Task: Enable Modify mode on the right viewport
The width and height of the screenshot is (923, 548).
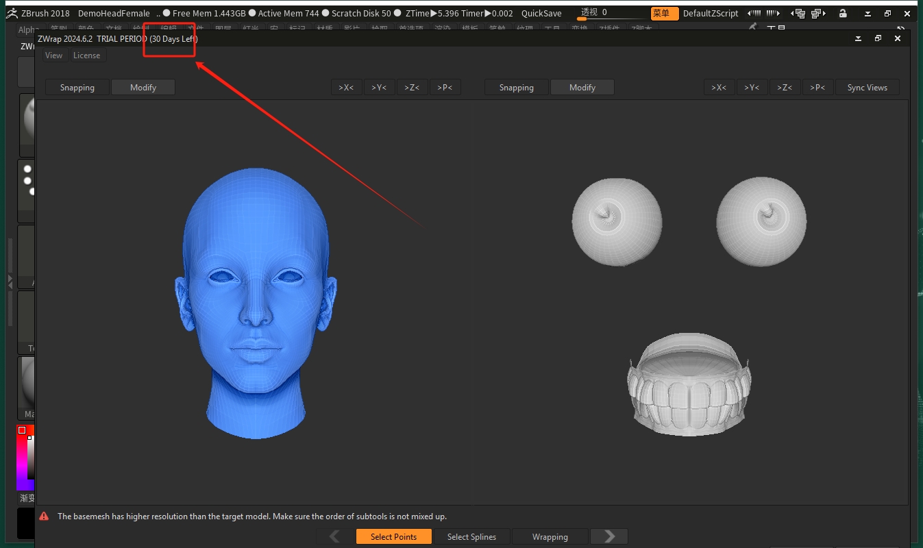Action: [x=582, y=87]
